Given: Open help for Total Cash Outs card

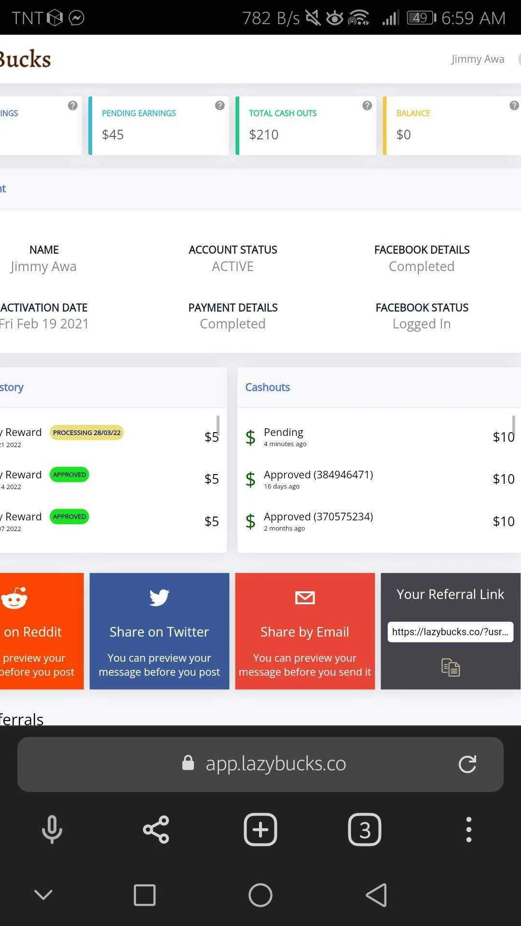Looking at the screenshot, I should [x=367, y=106].
